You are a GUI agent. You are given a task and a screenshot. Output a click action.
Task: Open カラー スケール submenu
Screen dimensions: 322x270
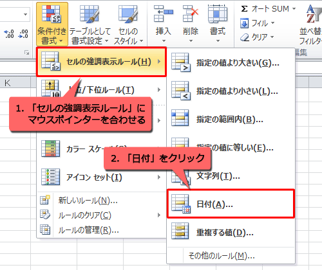[x=101, y=148]
